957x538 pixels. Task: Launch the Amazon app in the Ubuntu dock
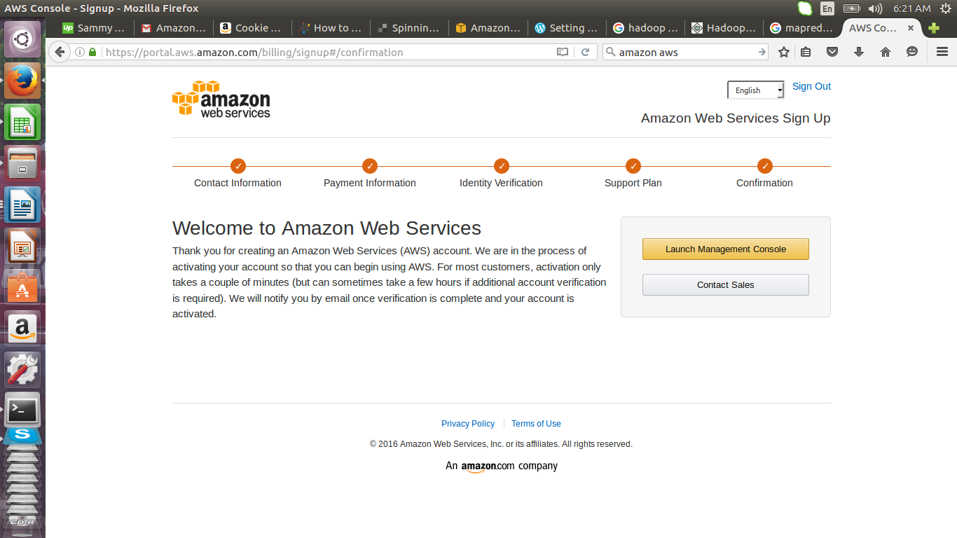[x=22, y=327]
